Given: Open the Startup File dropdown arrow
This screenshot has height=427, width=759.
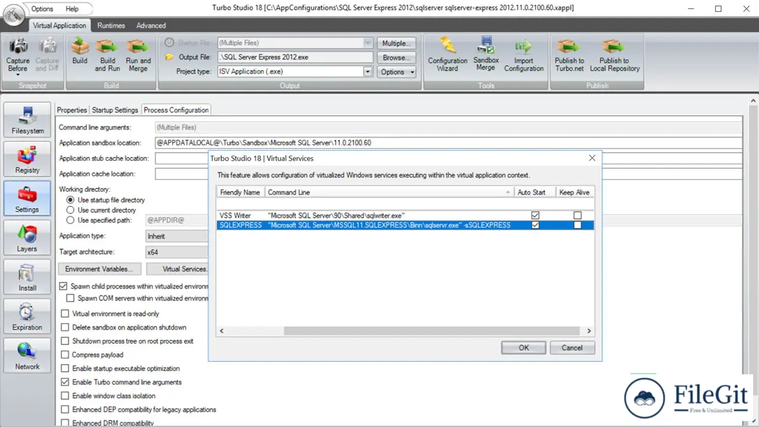Looking at the screenshot, I should [367, 43].
